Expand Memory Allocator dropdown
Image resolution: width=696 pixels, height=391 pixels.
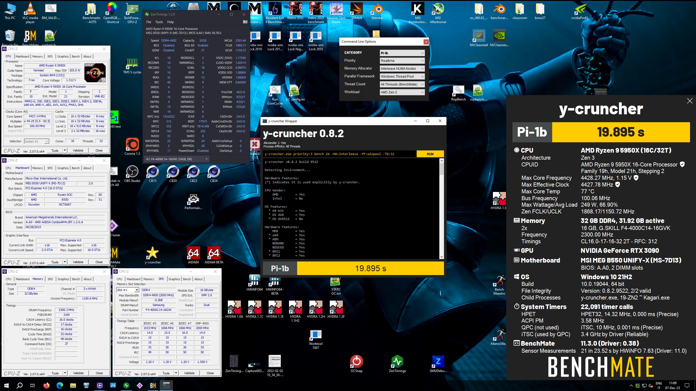pos(402,69)
